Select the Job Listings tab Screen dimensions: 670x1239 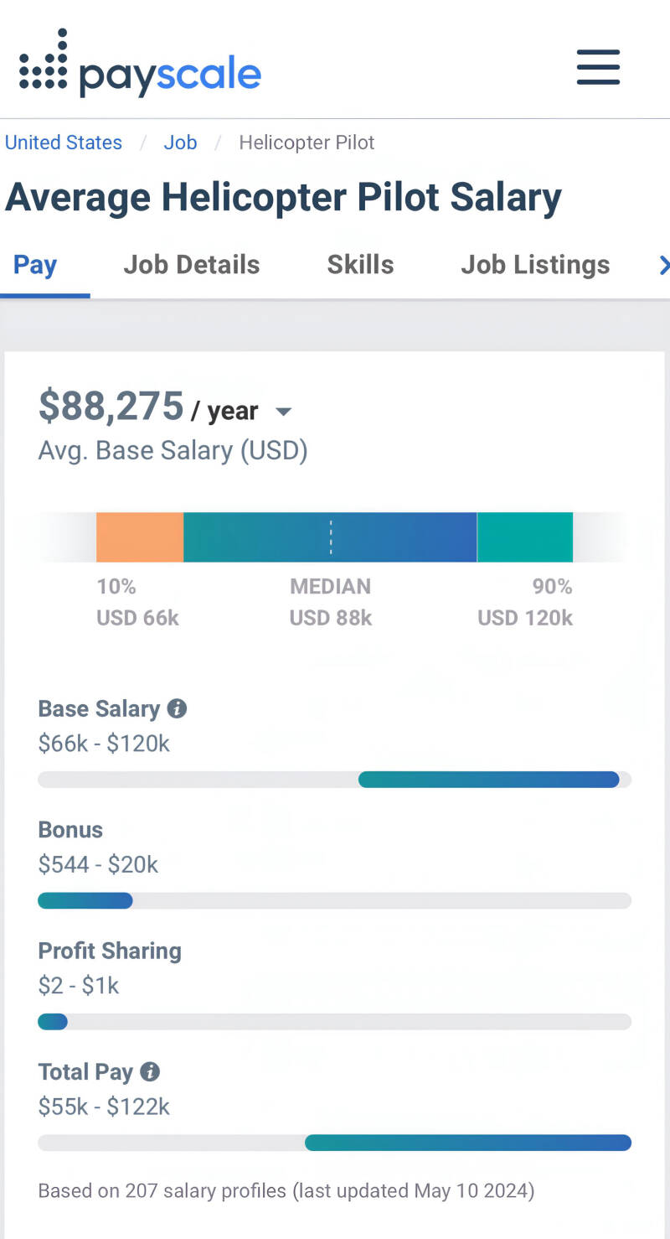pyautogui.click(x=535, y=265)
